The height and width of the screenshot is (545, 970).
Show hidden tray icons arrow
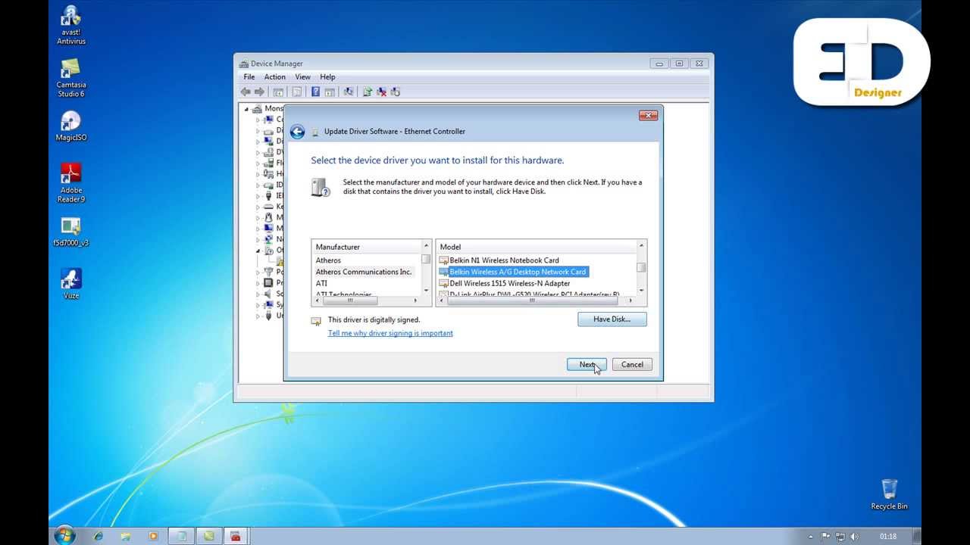(x=810, y=537)
